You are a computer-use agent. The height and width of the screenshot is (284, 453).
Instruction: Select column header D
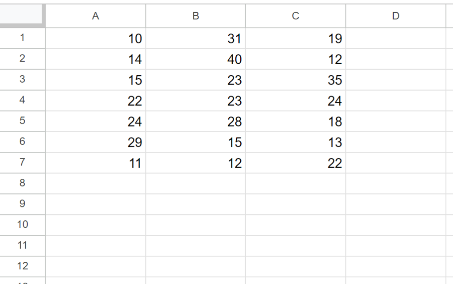[395, 16]
